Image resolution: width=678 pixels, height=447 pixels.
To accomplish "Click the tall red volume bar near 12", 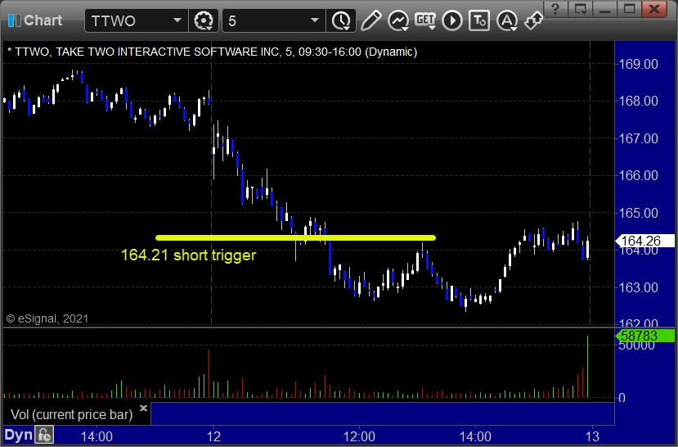I will coord(209,373).
